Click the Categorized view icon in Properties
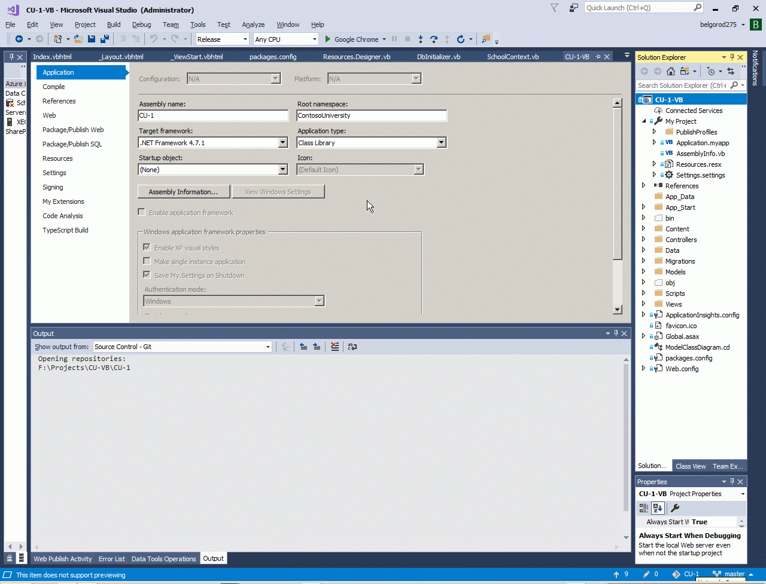The width and height of the screenshot is (766, 584). (644, 508)
